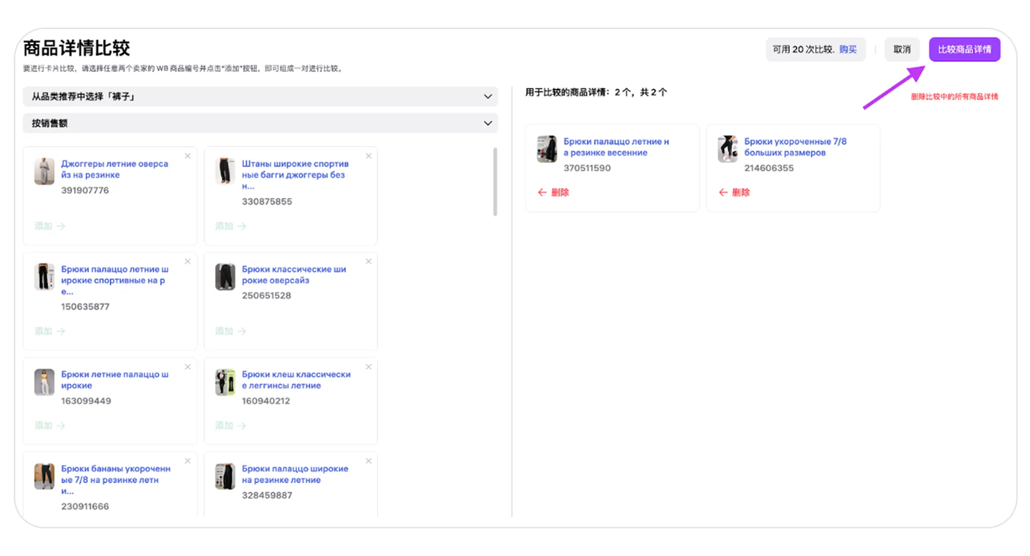This screenshot has width=1030, height=556.
Task: Open the 购买 purchase link
Action: pyautogui.click(x=848, y=50)
